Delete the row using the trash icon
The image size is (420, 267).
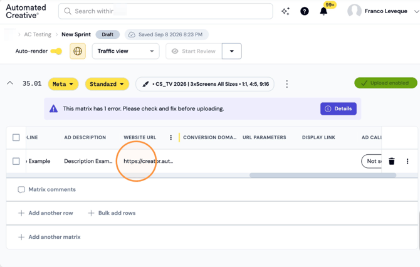tap(392, 161)
